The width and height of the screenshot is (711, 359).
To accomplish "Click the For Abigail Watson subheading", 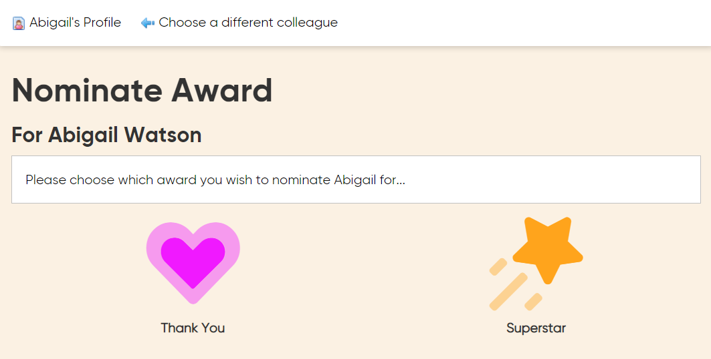I will pos(106,135).
